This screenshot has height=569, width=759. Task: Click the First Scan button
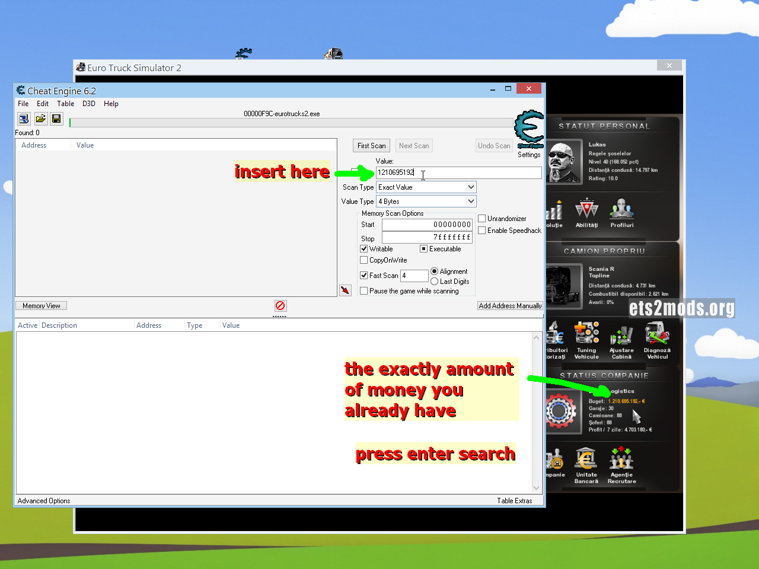[x=371, y=146]
